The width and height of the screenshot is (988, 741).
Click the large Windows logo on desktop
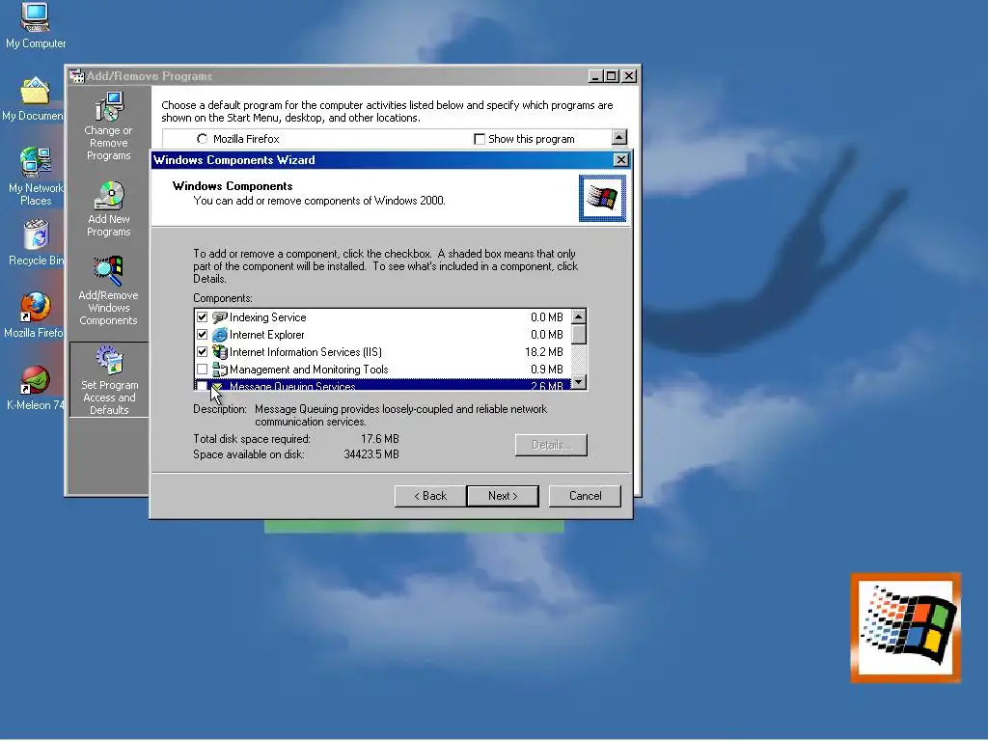point(905,627)
